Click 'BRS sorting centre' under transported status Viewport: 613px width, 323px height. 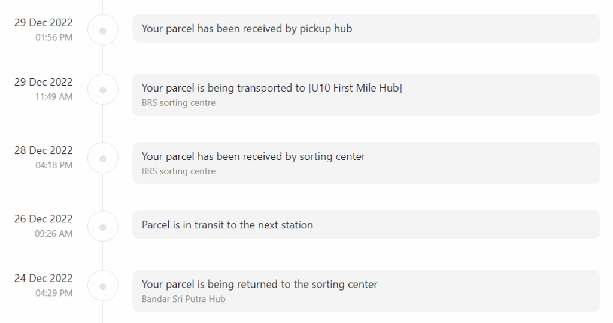point(178,103)
